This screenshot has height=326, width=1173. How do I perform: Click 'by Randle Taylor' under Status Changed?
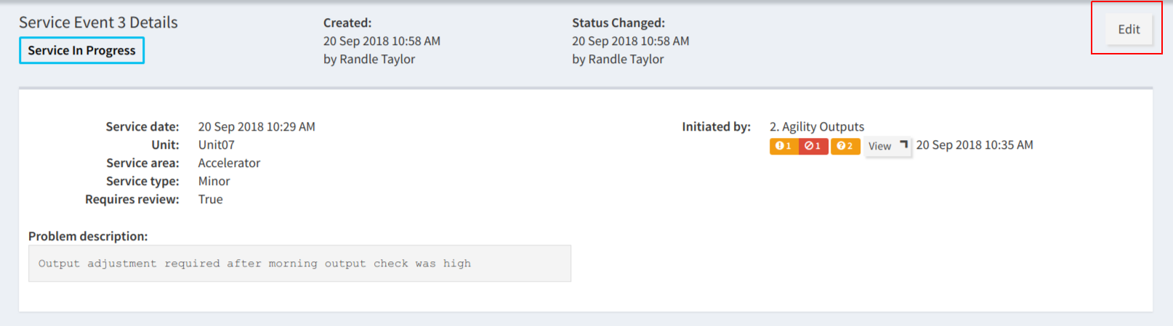coord(618,59)
